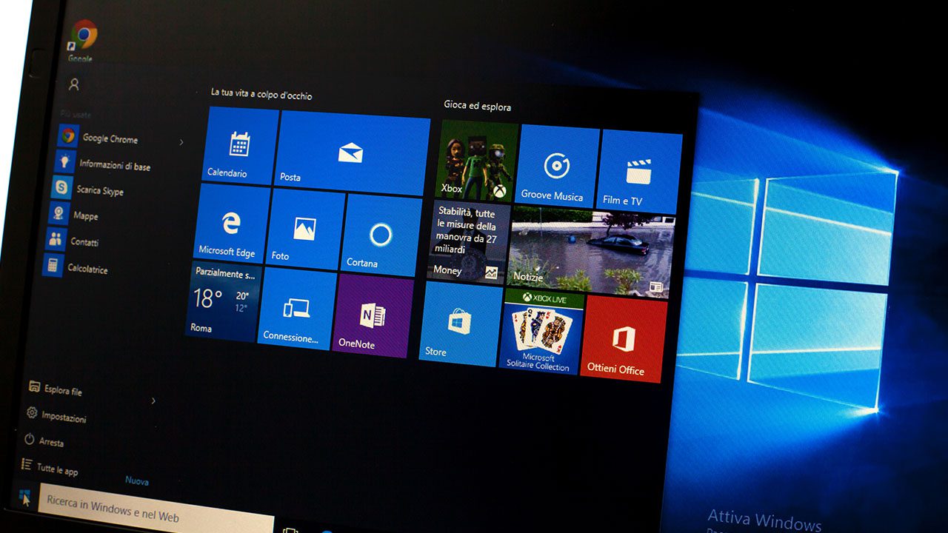The height and width of the screenshot is (533, 948).
Task: Open the Calendario tile
Action: (x=238, y=145)
